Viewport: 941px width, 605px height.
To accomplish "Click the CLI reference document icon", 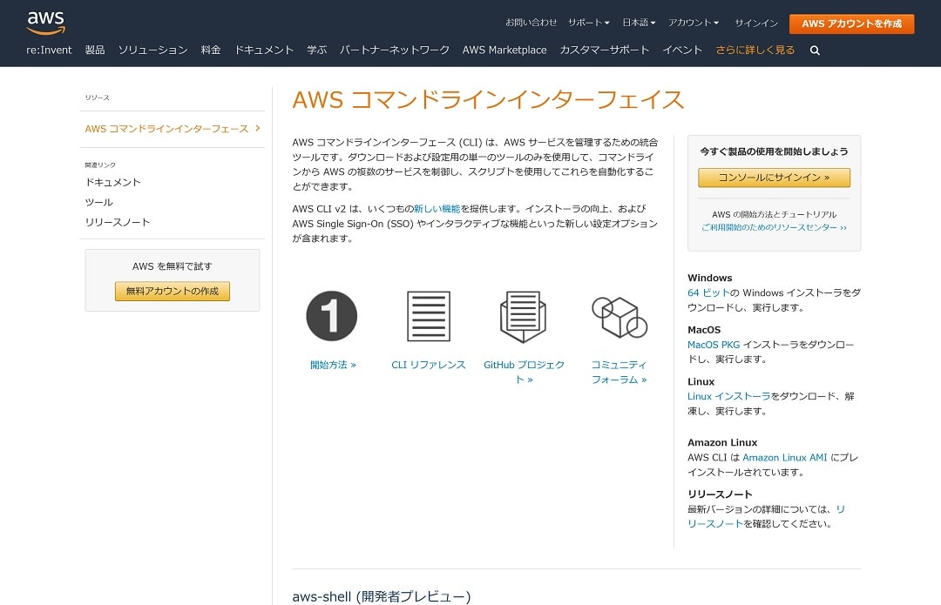I will 429,316.
